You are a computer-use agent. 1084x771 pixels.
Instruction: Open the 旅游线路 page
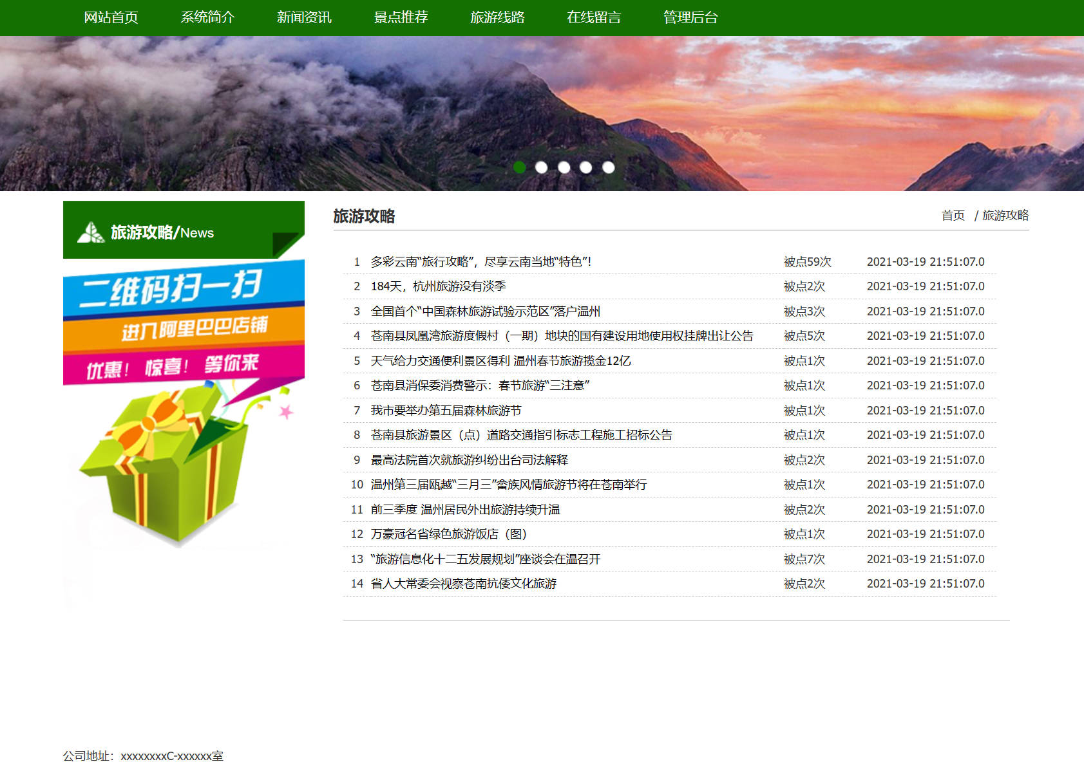(497, 17)
